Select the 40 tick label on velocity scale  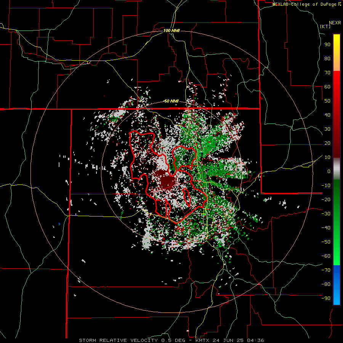pyautogui.click(x=327, y=115)
